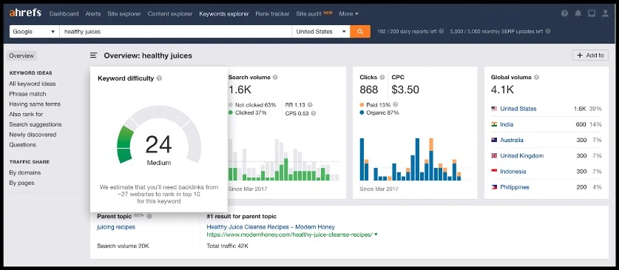Image resolution: width=619 pixels, height=270 pixels.
Task: Open Site audit in top navigation
Action: pyautogui.click(x=308, y=14)
